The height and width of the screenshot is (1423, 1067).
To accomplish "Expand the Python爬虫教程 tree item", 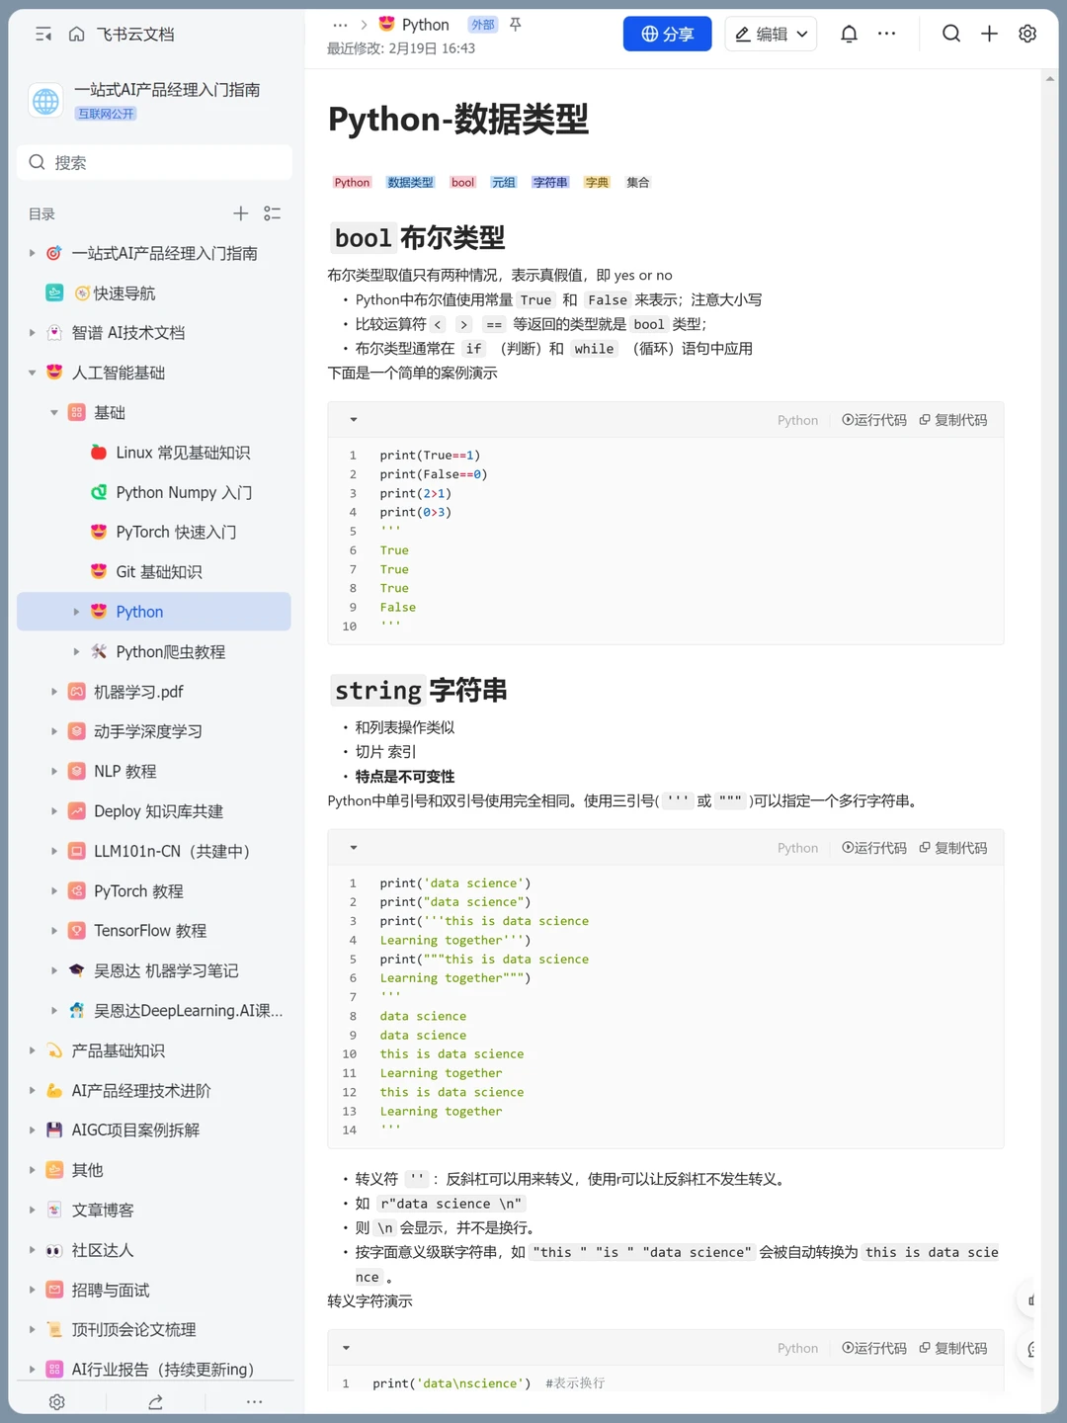I will 77,651.
